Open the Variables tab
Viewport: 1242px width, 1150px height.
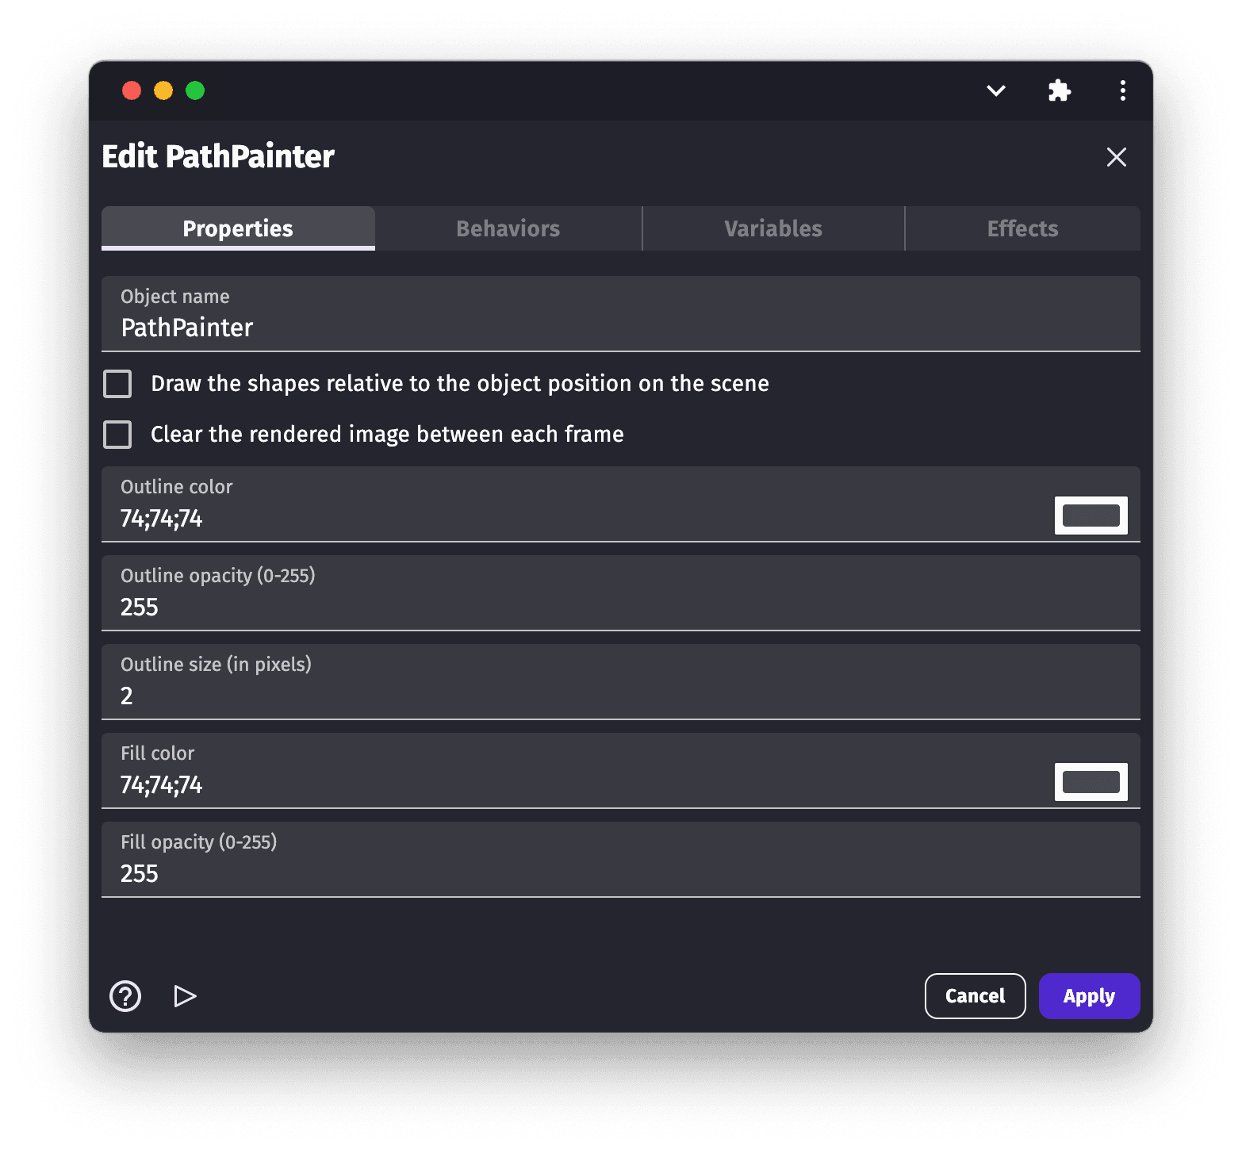[772, 228]
